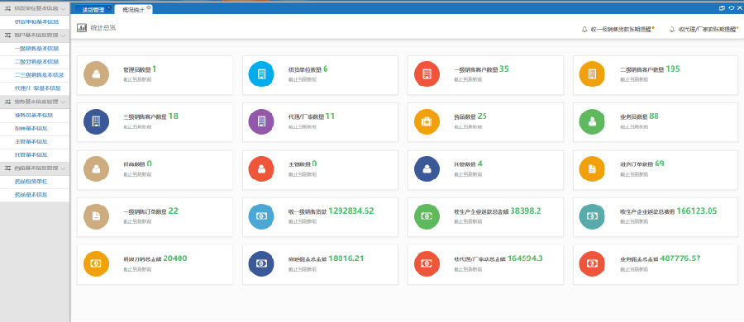
Task: Open the 收代理/厂家款账期提醒 notification link
Action: [x=707, y=30]
